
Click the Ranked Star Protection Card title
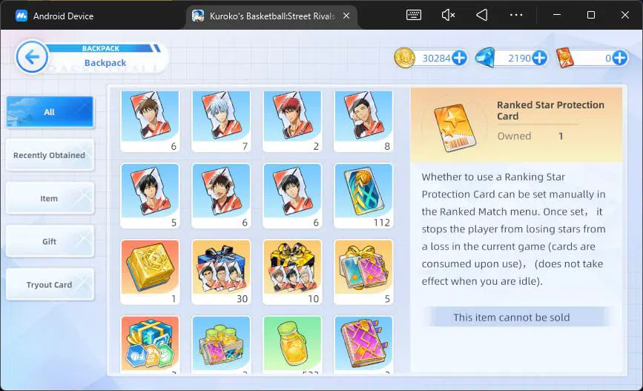550,111
